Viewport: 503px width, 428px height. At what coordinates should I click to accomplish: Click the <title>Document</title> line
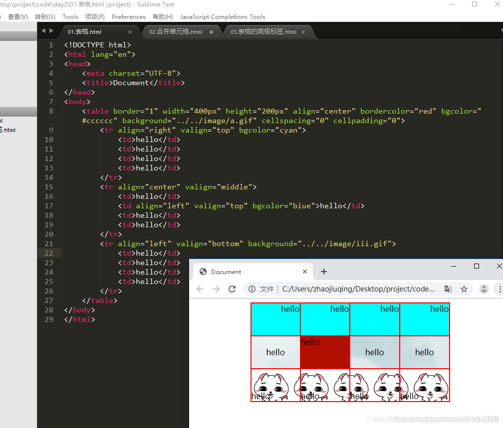coord(133,83)
